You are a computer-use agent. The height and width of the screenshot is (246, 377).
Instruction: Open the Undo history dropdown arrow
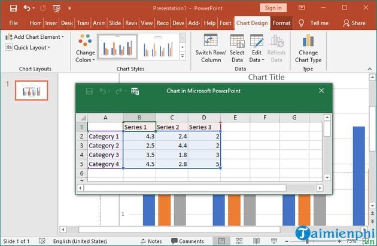[x=34, y=8]
